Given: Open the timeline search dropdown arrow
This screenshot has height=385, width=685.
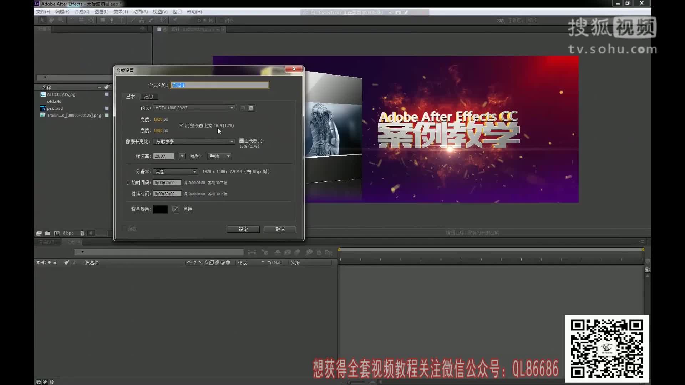Looking at the screenshot, I should click(82, 252).
